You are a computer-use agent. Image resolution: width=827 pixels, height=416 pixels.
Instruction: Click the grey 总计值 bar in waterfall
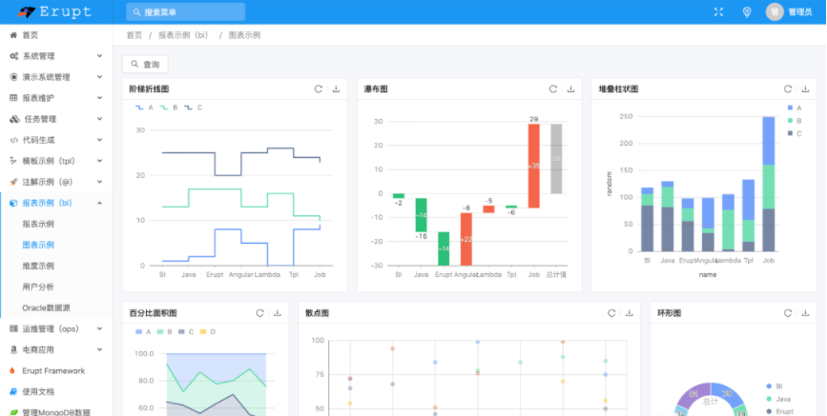(556, 159)
